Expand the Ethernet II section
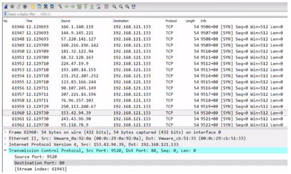Viewport: 291px width, 174px height. pyautogui.click(x=4, y=138)
